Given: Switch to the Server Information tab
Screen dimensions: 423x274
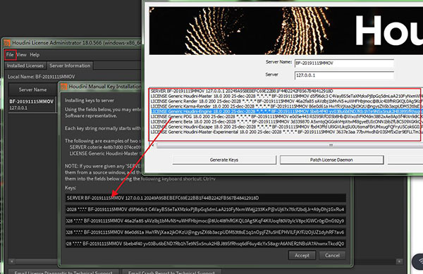Looking at the screenshot, I should coord(70,66).
